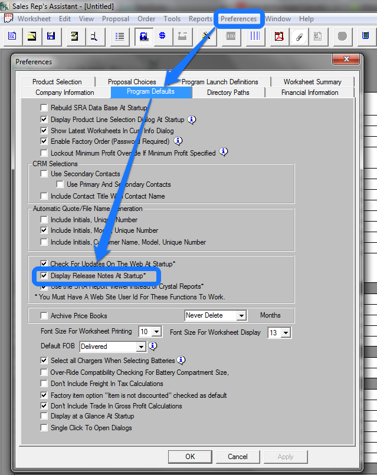Image resolution: width=377 pixels, height=475 pixels.
Task: Click the dollar sign toolbar icon
Action: pyautogui.click(x=162, y=37)
